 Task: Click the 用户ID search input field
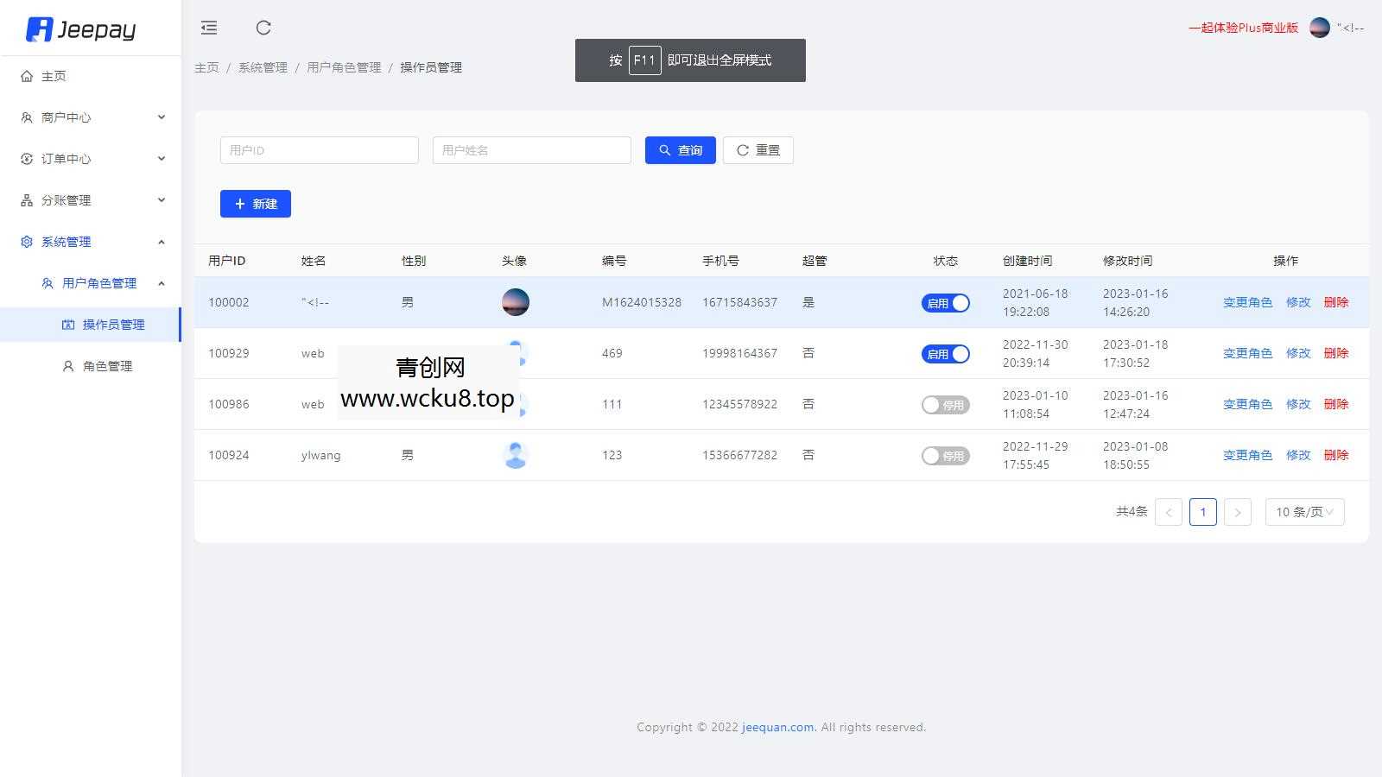[x=319, y=149]
